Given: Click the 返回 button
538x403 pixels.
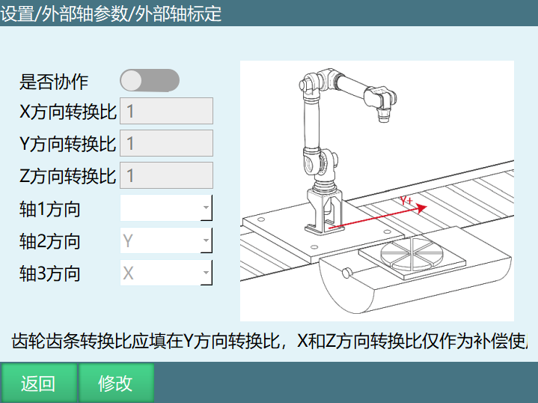Looking at the screenshot, I should tap(38, 383).
